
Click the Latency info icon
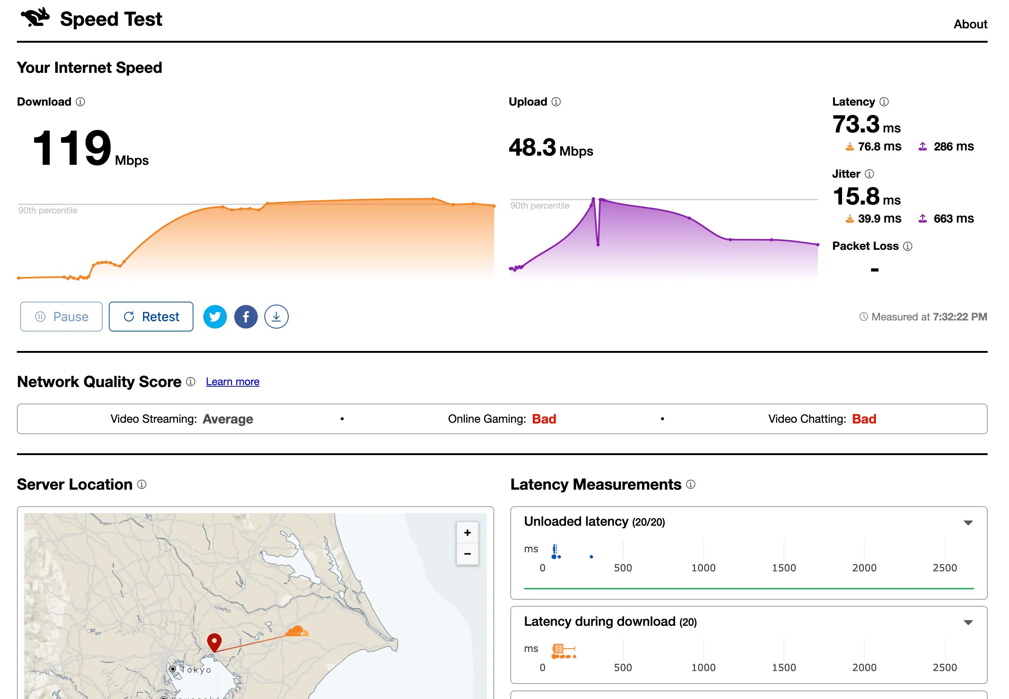(x=884, y=102)
